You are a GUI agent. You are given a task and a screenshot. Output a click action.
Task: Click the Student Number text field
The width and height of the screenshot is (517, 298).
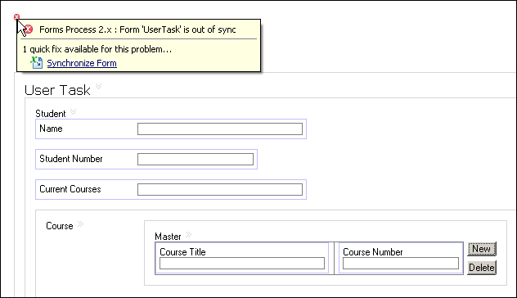coord(196,159)
